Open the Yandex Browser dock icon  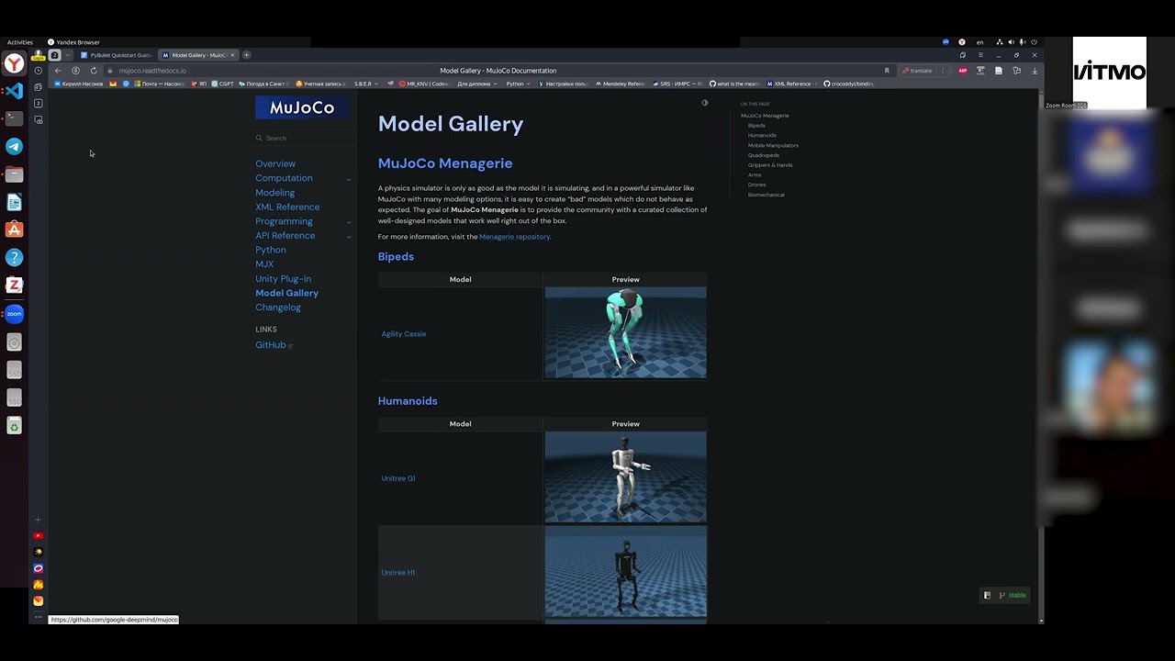(x=14, y=62)
